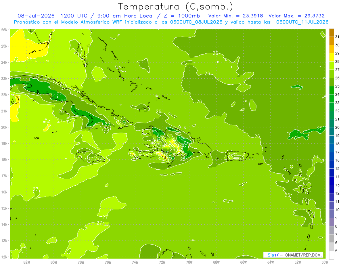This screenshot has height=266, width=345.
Task: Click the "82W" longitude axis label
Action: point(27,262)
